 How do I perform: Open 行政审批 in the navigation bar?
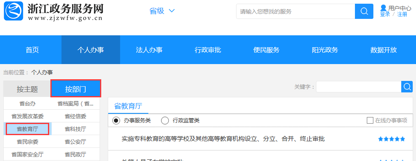click(x=208, y=50)
